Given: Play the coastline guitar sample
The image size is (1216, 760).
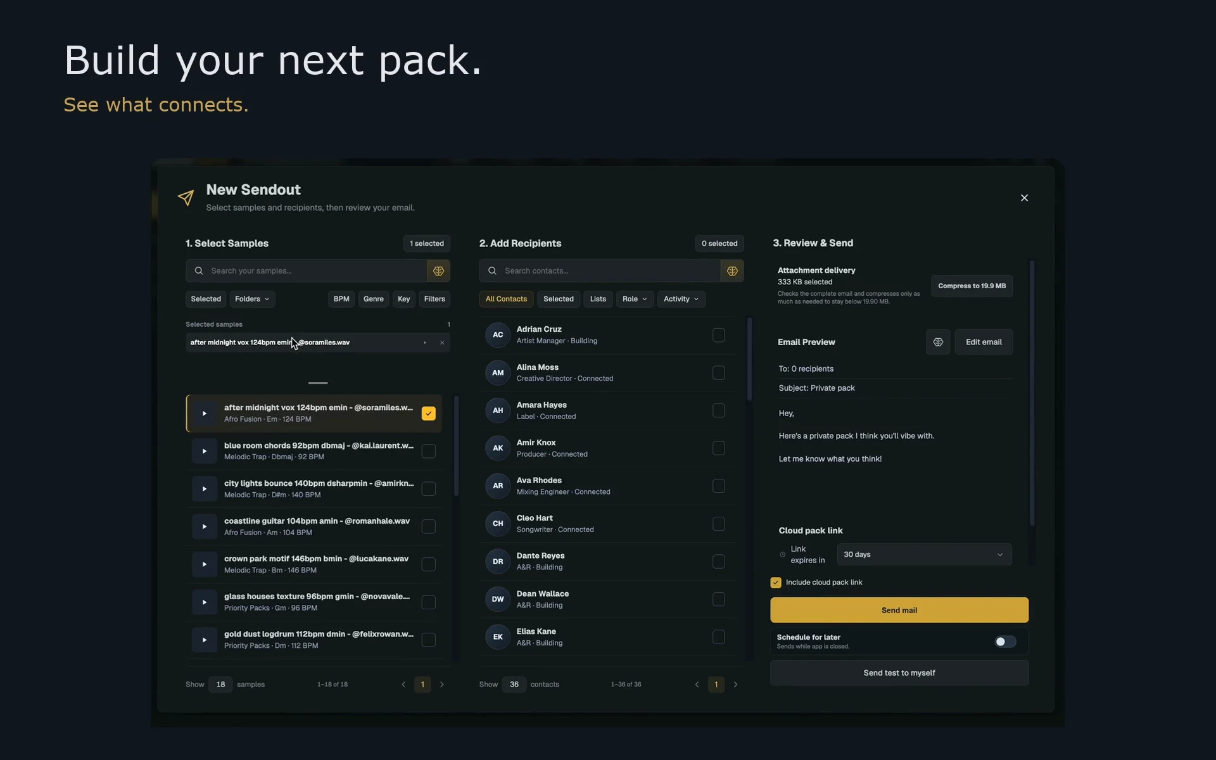Looking at the screenshot, I should click(x=204, y=526).
